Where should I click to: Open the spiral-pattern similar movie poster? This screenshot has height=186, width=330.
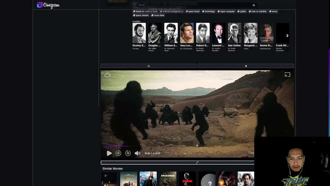click(207, 179)
